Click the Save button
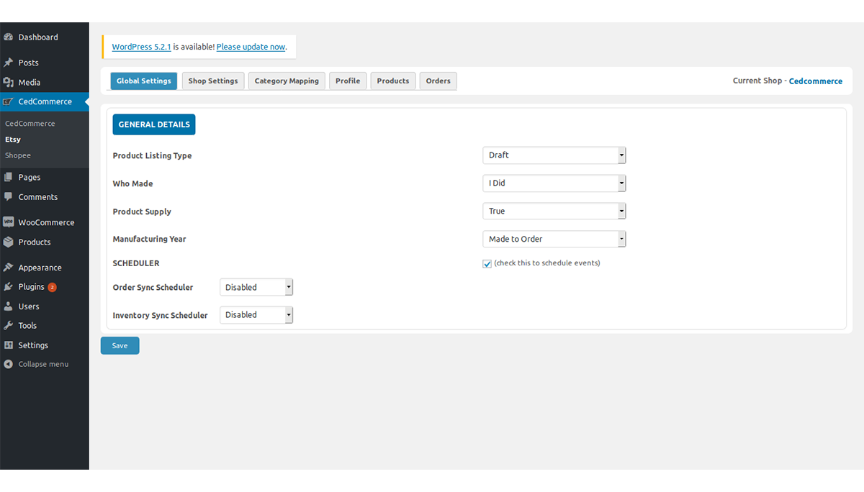864x492 pixels. pyautogui.click(x=120, y=345)
